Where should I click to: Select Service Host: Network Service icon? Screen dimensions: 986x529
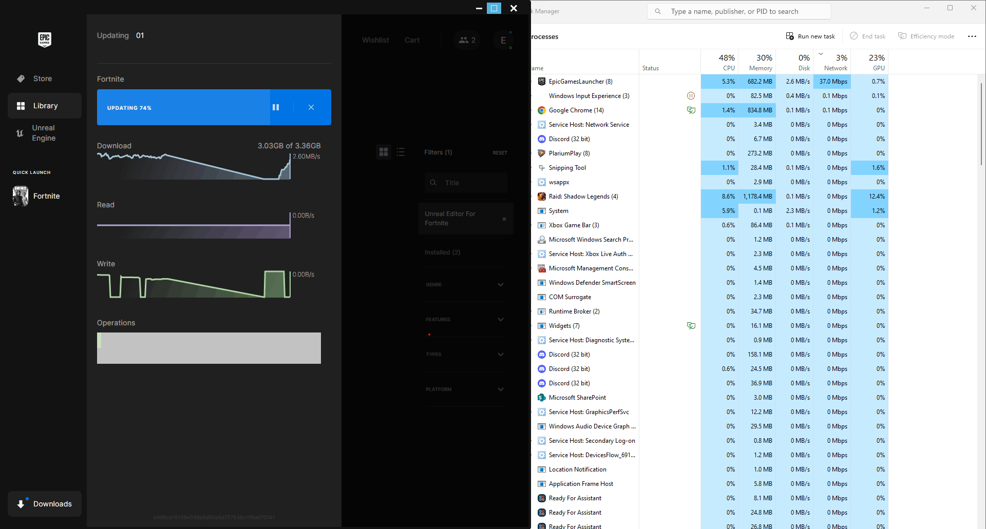coord(541,125)
